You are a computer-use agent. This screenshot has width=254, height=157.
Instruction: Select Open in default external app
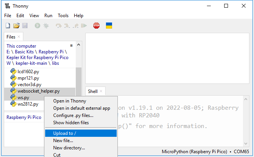coord(81,108)
